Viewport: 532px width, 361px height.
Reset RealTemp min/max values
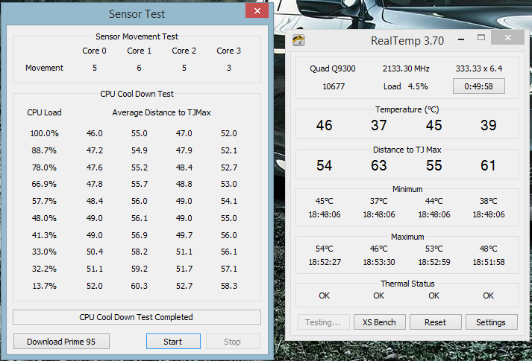(x=435, y=322)
